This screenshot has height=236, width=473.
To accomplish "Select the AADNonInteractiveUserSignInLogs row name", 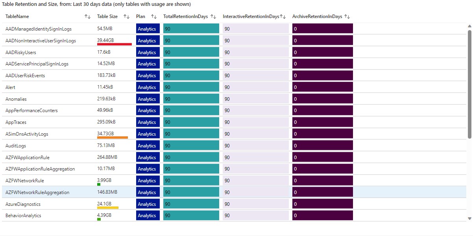I will coord(41,41).
